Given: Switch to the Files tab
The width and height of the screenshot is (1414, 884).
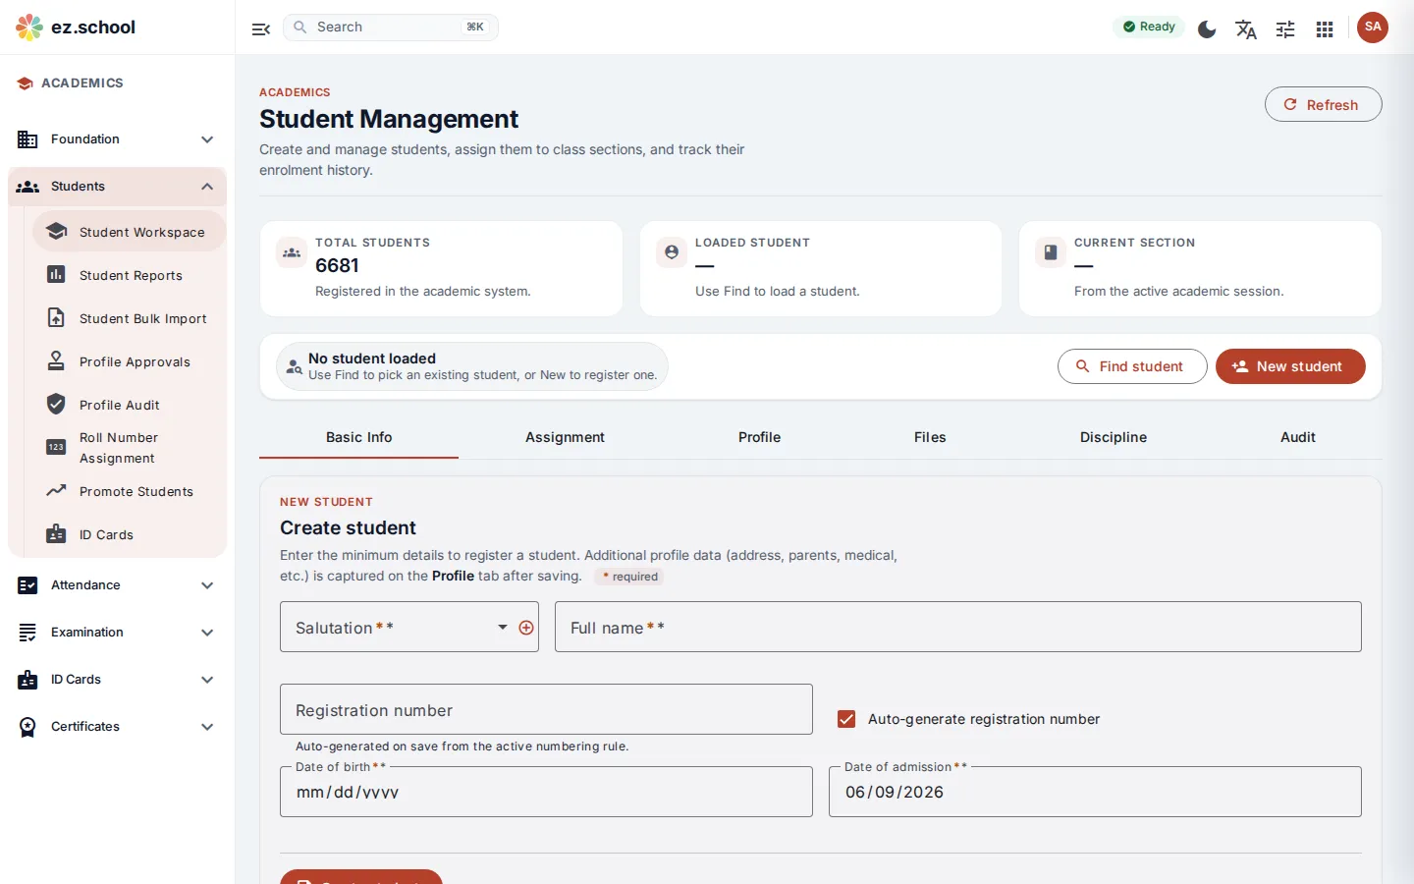Looking at the screenshot, I should (930, 437).
